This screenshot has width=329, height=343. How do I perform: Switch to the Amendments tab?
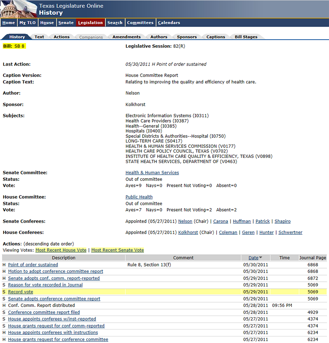pyautogui.click(x=126, y=37)
